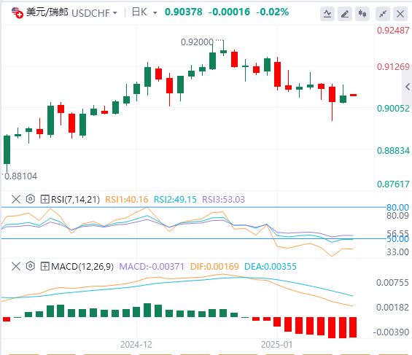Open the line chart type icon
The image size is (412, 355).
click(x=327, y=14)
